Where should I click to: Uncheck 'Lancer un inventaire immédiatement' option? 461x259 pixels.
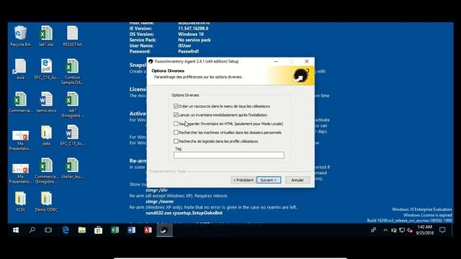click(176, 115)
